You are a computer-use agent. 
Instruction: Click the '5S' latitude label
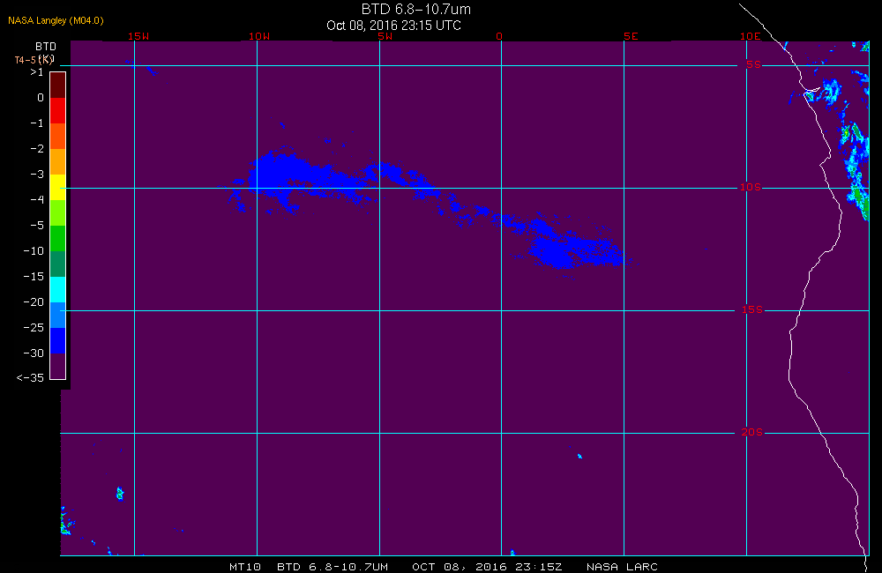753,64
